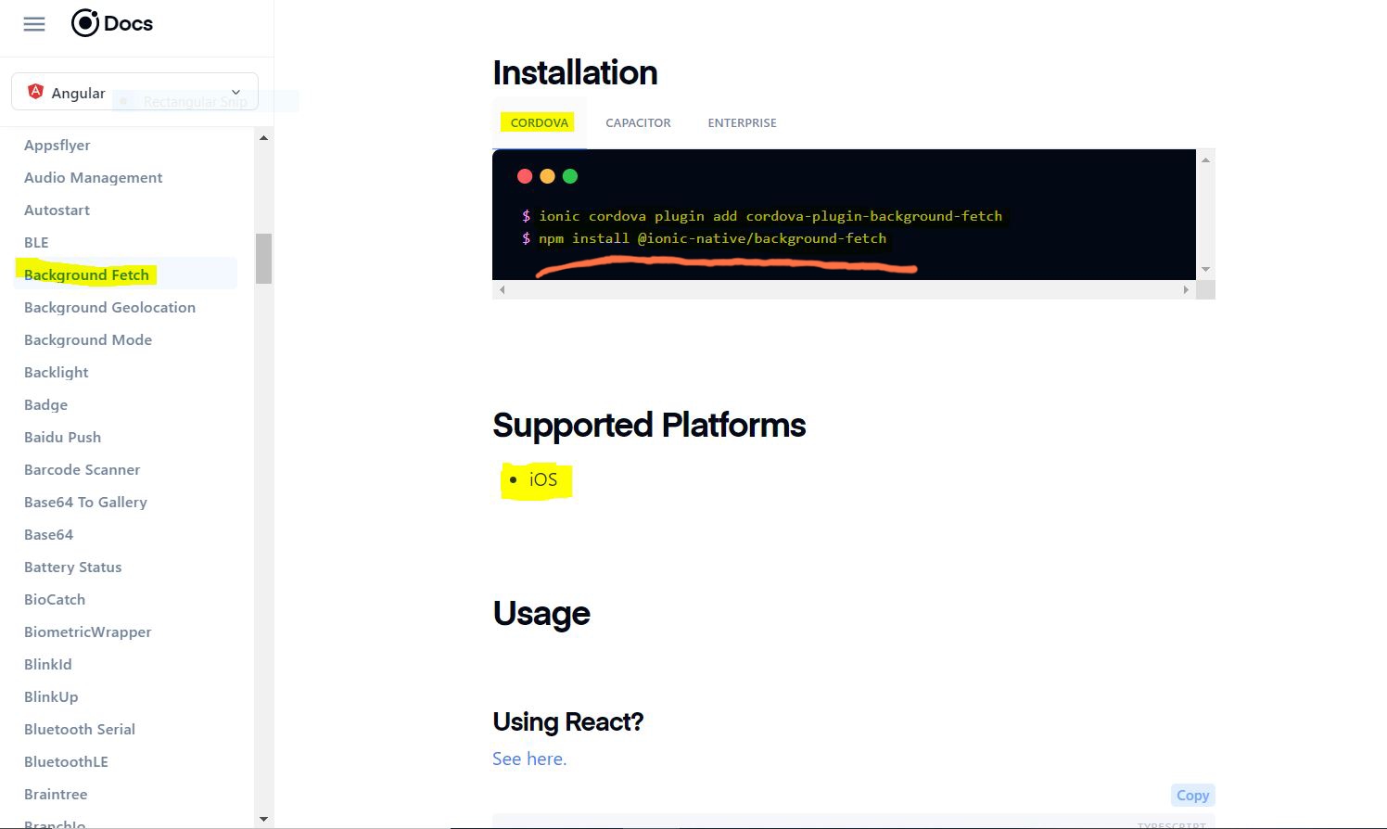Click the red circle in the terminal window

click(525, 176)
